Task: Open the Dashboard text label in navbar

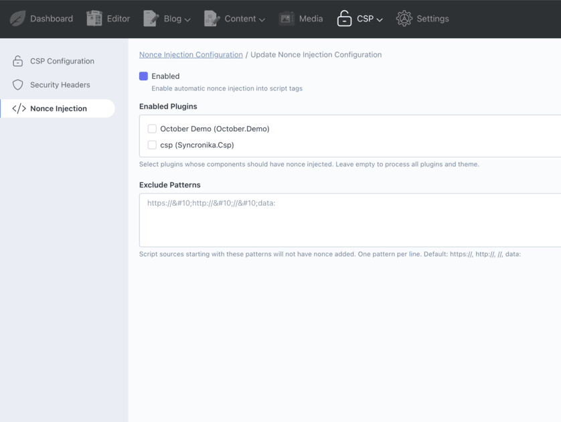Action: tap(52, 19)
